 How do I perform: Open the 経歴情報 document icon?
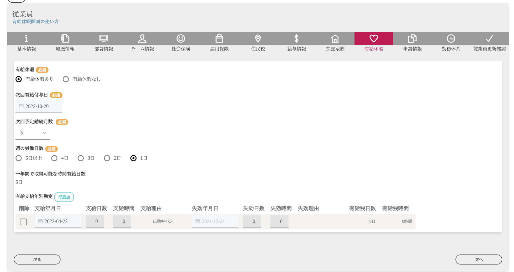[65, 38]
